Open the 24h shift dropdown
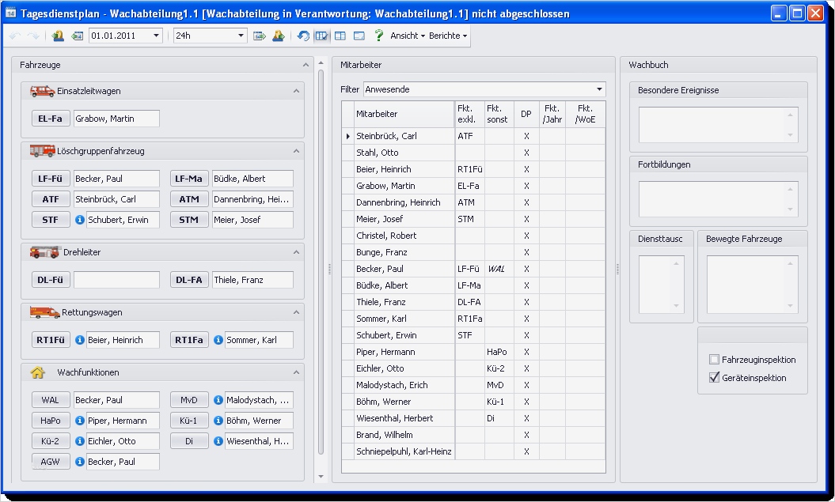The image size is (835, 502). point(241,35)
